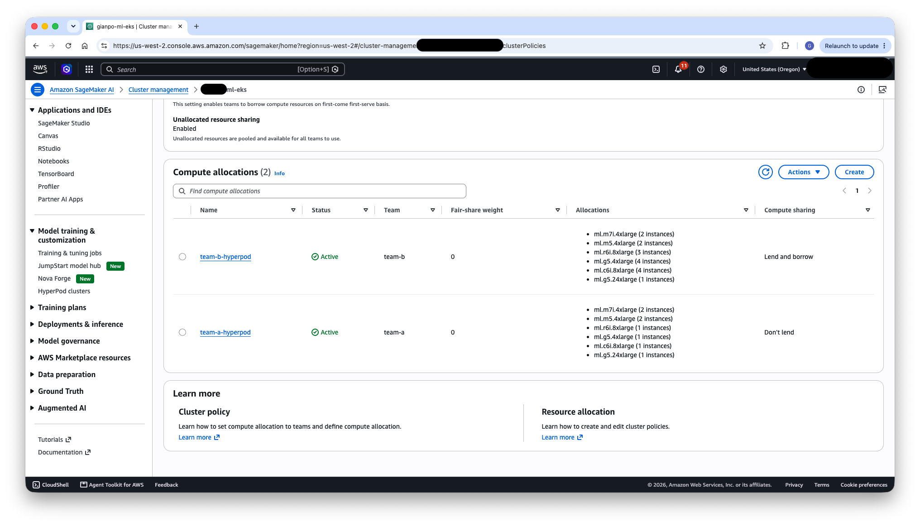Click the Find compute allocations search field
The height and width of the screenshot is (526, 920).
(319, 191)
